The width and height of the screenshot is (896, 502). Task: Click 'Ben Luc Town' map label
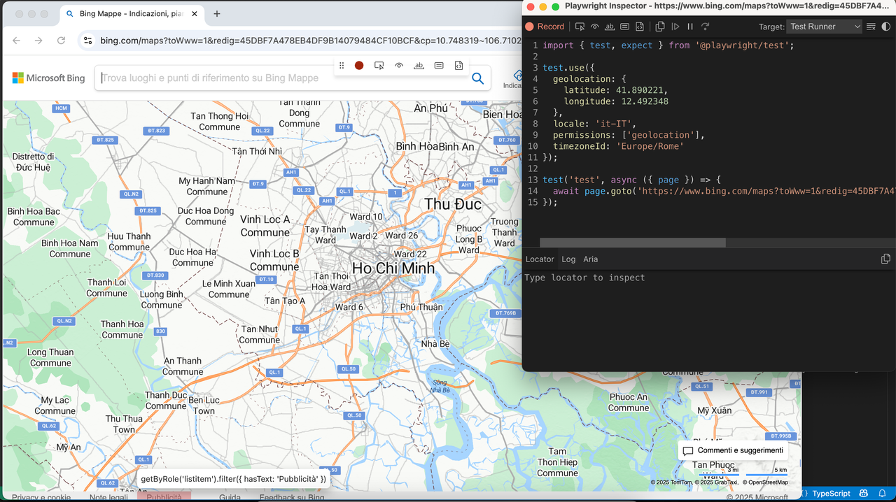point(204,406)
